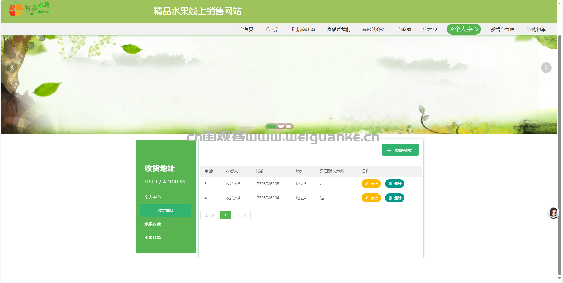Select the first green carousel indicator
563x283 pixels.
[272, 126]
